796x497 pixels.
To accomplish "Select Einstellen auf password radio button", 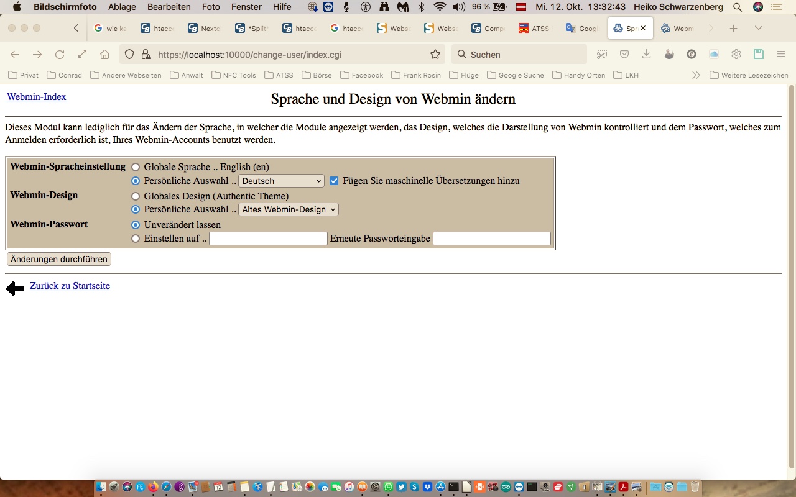I will (x=136, y=239).
